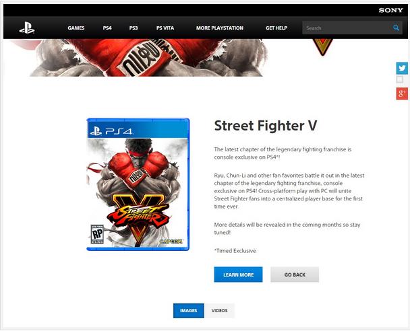Open the PS3 menu
Viewport: 410px width, 331px height.
tap(134, 28)
